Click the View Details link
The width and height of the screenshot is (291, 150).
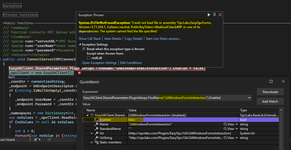[x=113, y=39]
